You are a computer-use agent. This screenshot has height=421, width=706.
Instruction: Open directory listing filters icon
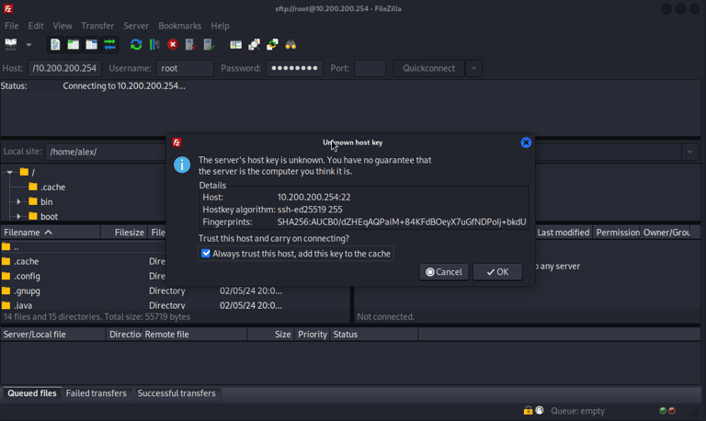coord(235,44)
